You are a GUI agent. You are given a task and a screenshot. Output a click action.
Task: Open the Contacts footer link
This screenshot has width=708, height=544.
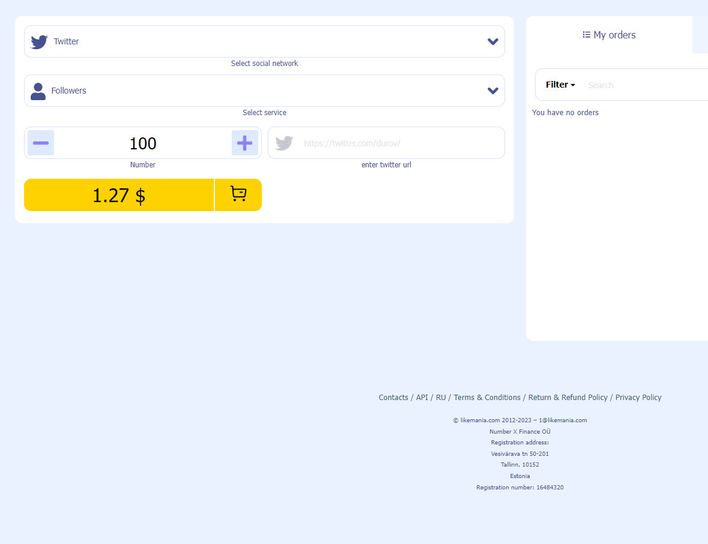[393, 398]
